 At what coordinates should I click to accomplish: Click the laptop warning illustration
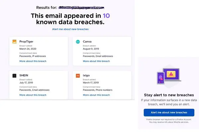(x=171, y=75)
